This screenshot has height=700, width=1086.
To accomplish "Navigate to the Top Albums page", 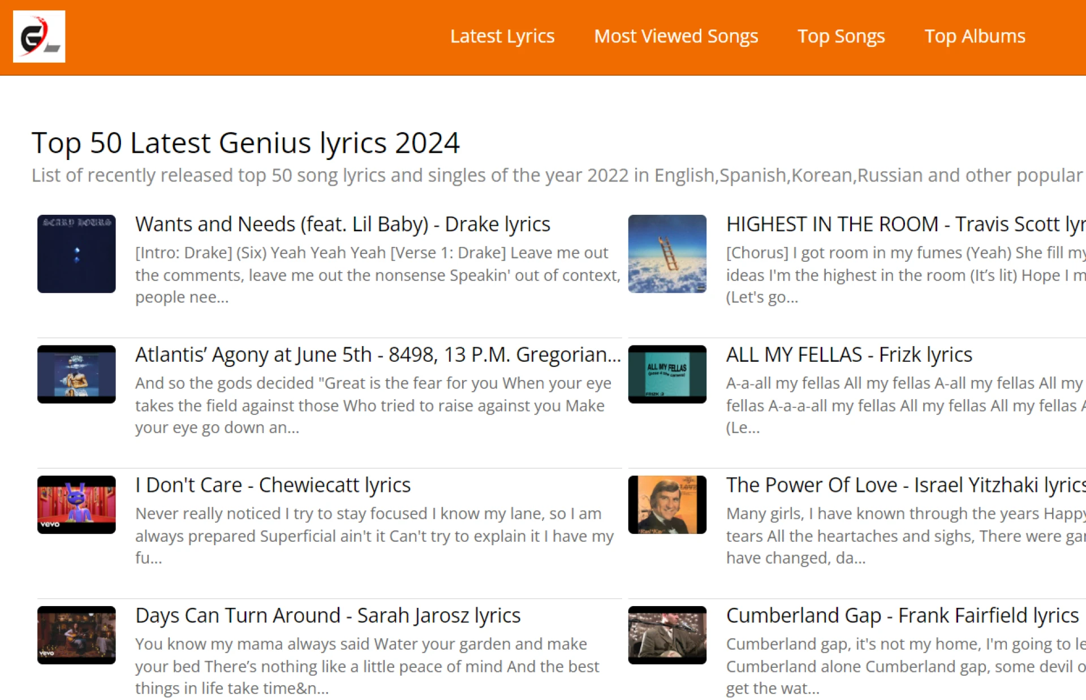I will (x=974, y=36).
